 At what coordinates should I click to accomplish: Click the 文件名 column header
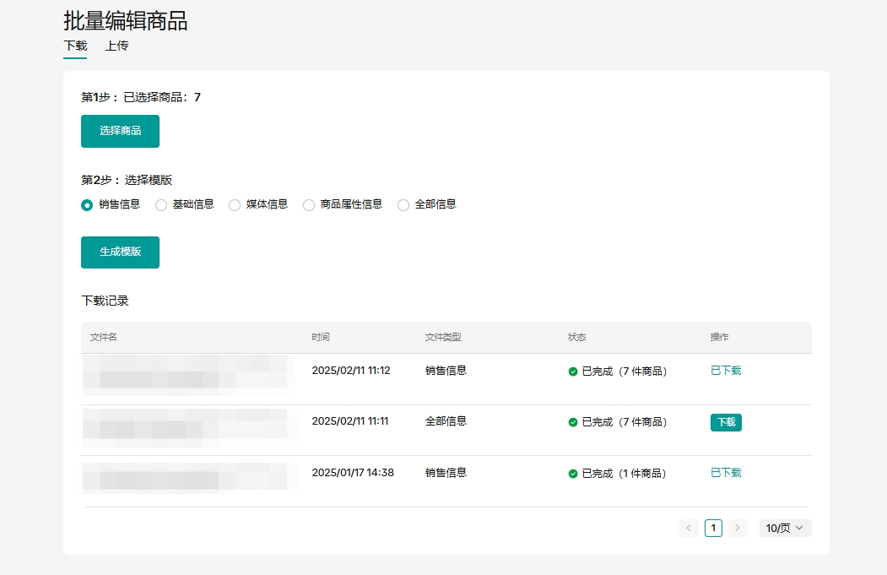point(104,337)
